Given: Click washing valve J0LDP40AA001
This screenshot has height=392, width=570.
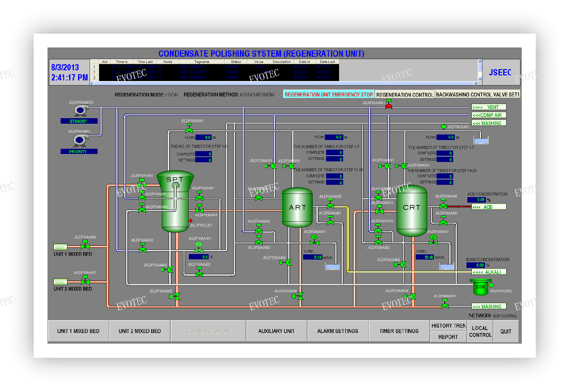Looking at the screenshot, I should [445, 304].
